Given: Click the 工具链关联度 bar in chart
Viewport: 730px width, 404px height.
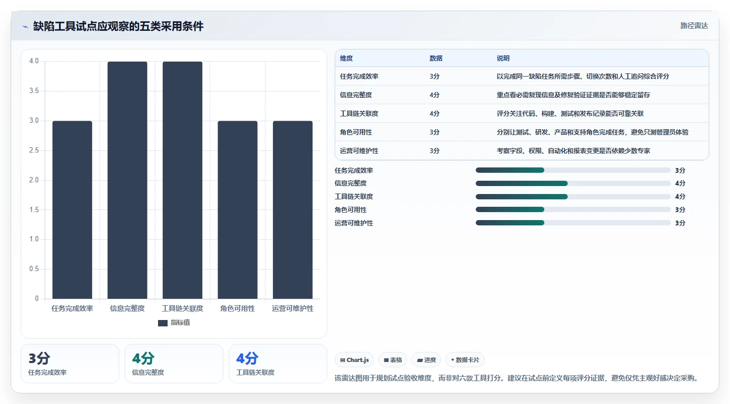Looking at the screenshot, I should pos(182,180).
